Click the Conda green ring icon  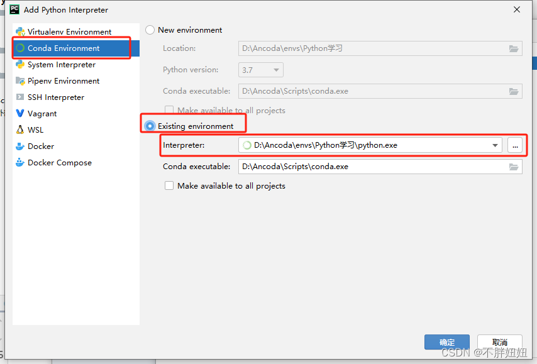pos(20,48)
